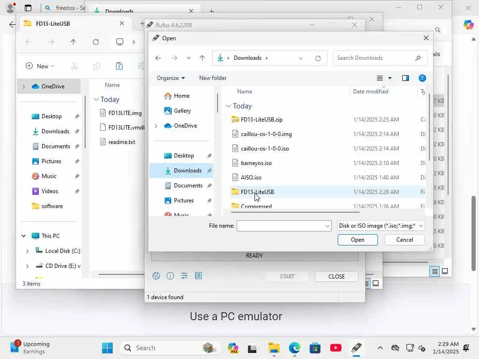Click horizontal scrollbar in Open dialog

pos(295,212)
